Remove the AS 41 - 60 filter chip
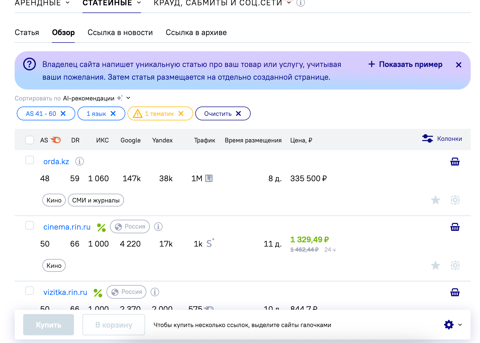Image resolution: width=480 pixels, height=343 pixels. (x=63, y=114)
